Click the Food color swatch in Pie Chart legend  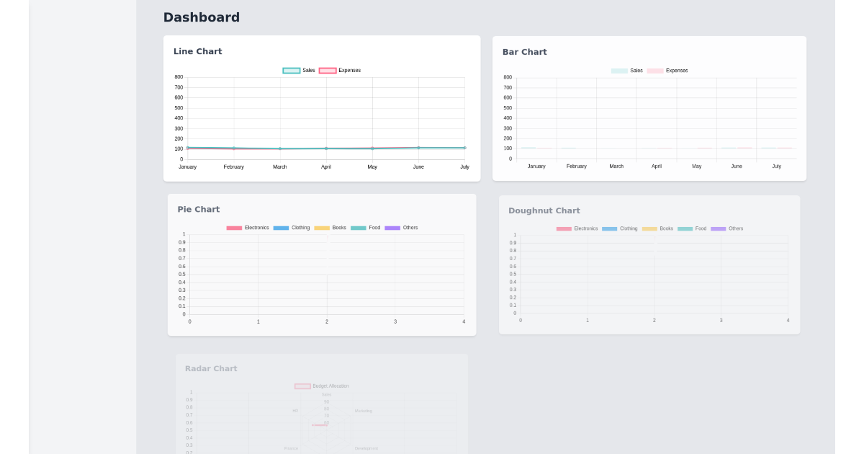click(x=358, y=227)
